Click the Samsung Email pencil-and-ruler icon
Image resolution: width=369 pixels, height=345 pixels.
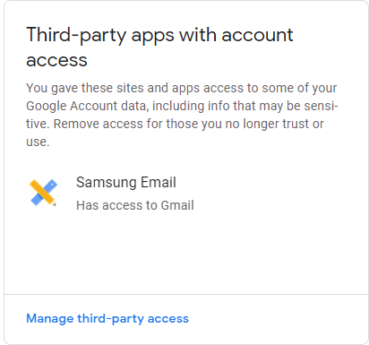[x=43, y=193]
